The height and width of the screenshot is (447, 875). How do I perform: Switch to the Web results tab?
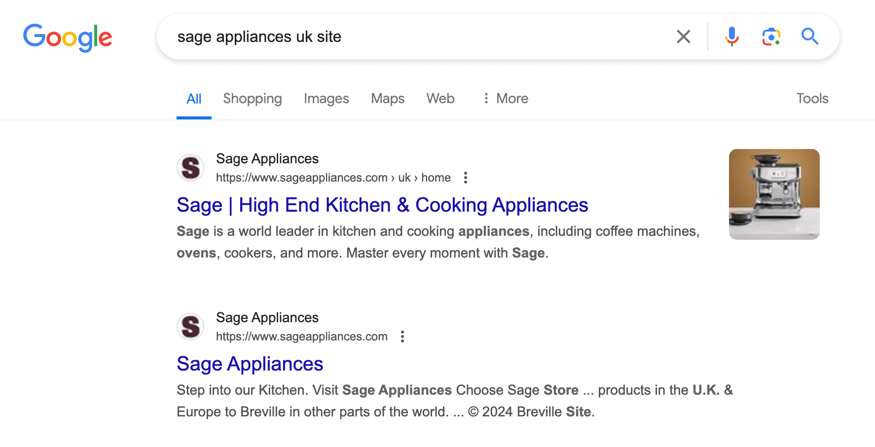click(x=439, y=98)
